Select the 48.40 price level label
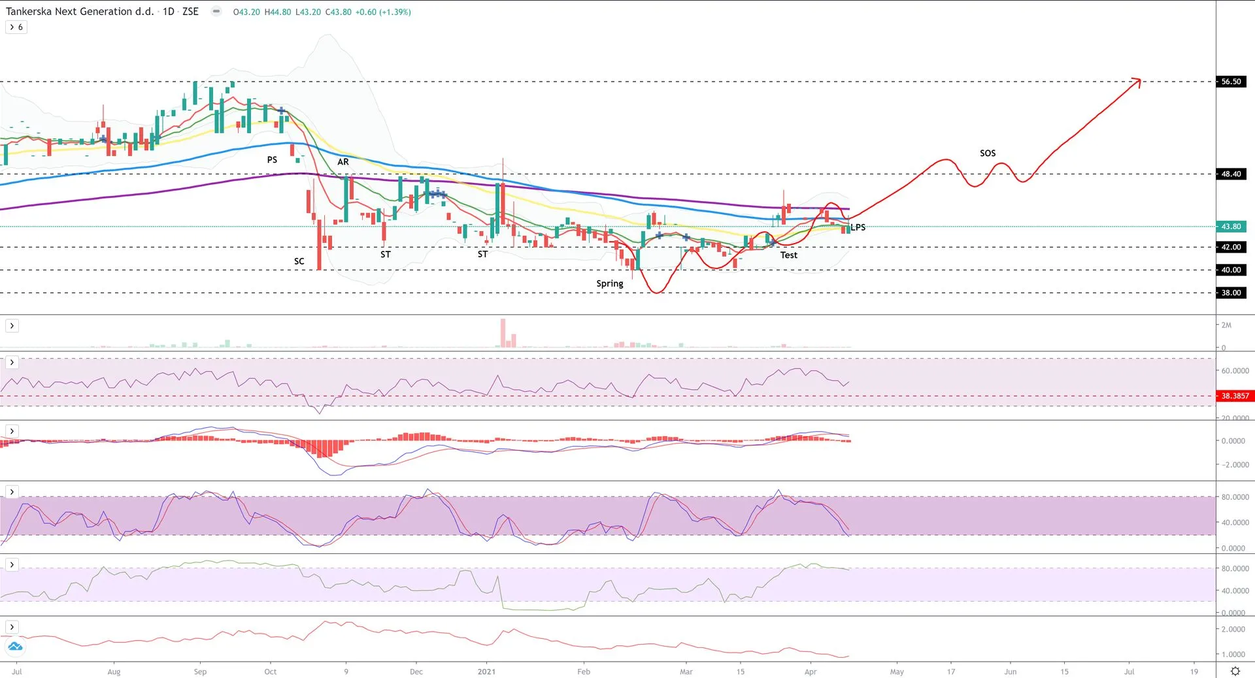 (1231, 174)
